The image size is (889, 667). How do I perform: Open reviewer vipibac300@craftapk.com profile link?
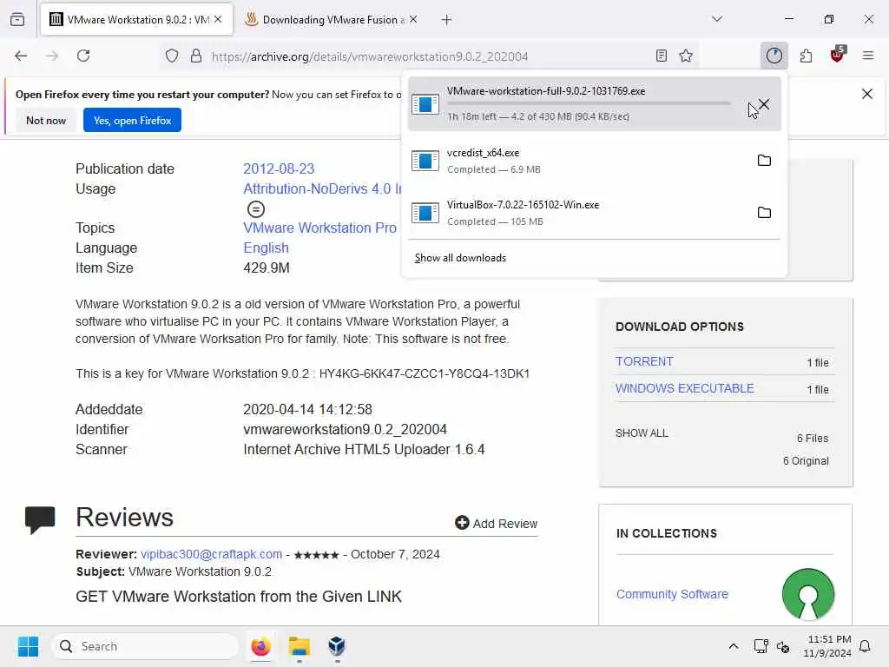211,554
